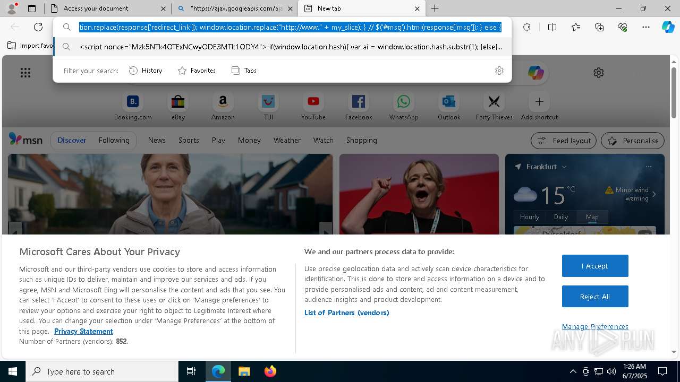Click the Feed layout button
680x382 pixels.
[x=564, y=141]
